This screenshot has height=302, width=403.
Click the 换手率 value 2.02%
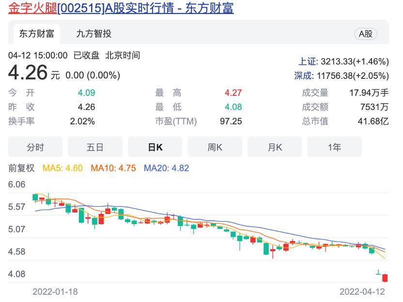coord(82,121)
